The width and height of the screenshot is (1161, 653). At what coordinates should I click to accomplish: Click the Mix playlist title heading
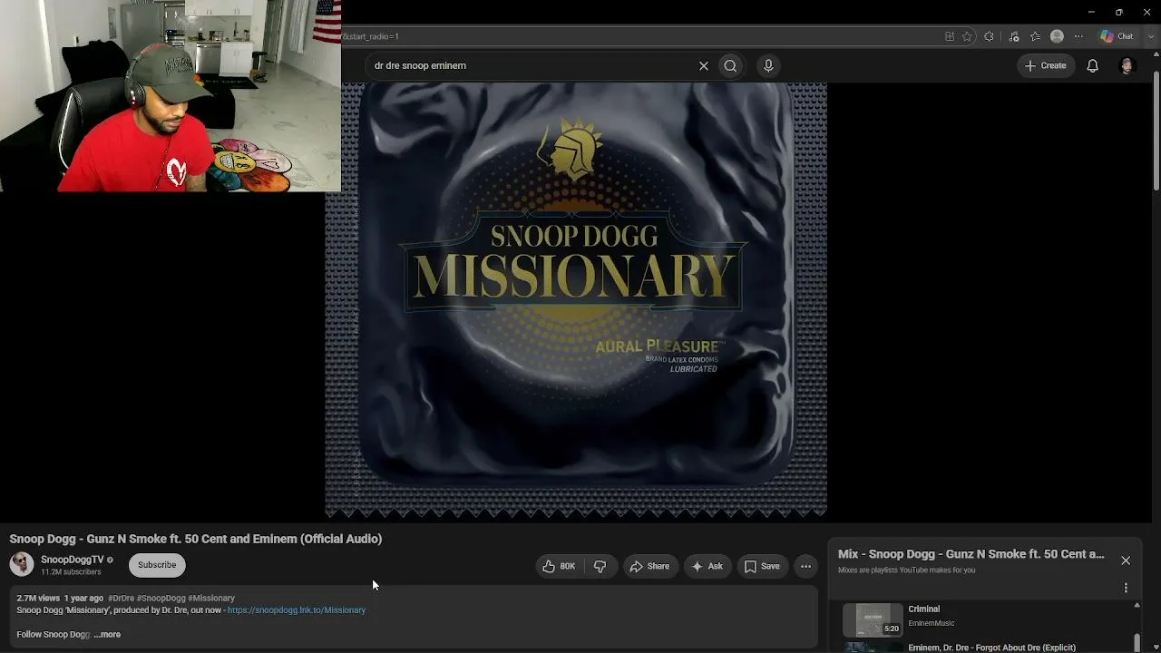(971, 553)
